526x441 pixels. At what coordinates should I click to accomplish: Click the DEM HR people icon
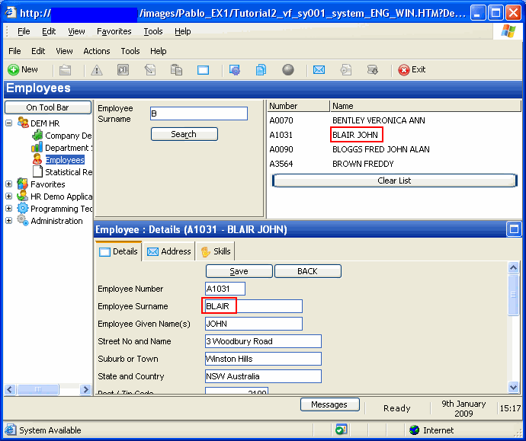(23, 123)
